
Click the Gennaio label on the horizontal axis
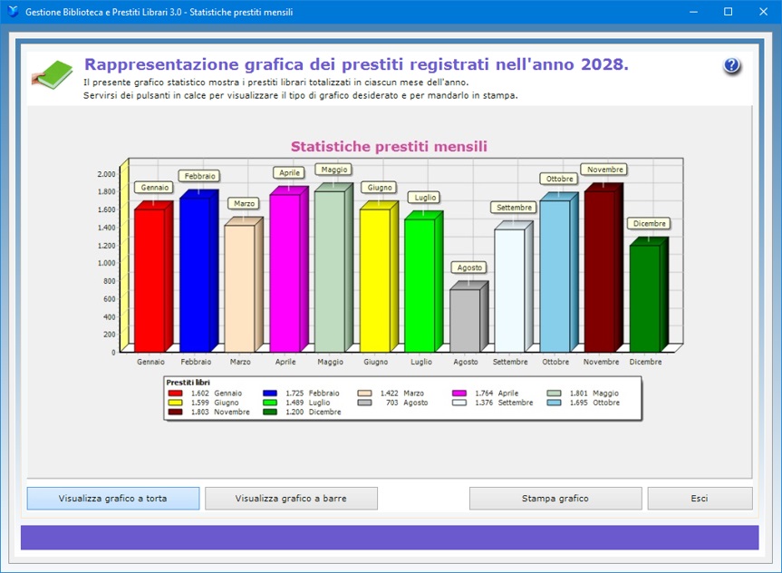150,362
